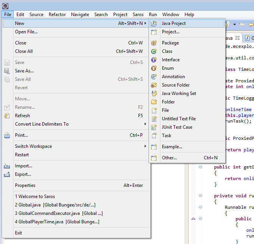This screenshot has width=254, height=244.
Task: Click the Print icon in File menu
Action: pos(7,135)
